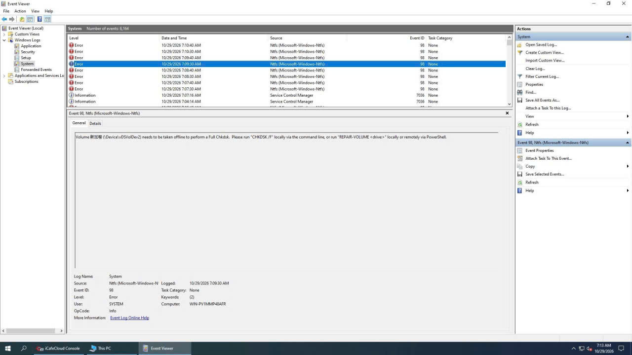Click the event list scroll down arrow
632x355 pixels.
pos(510,104)
